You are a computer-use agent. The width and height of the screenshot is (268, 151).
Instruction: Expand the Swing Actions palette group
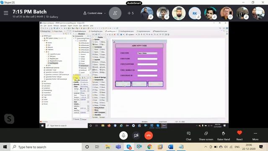tap(99, 108)
